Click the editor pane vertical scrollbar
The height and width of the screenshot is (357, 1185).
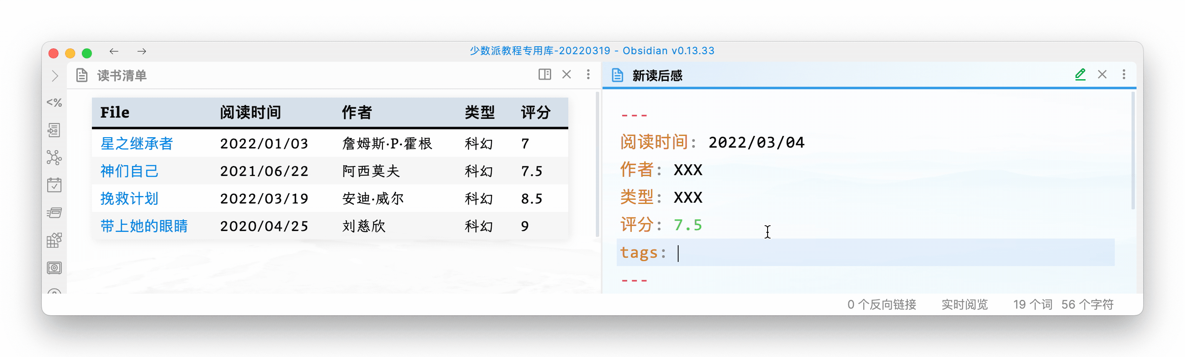[x=1132, y=151]
